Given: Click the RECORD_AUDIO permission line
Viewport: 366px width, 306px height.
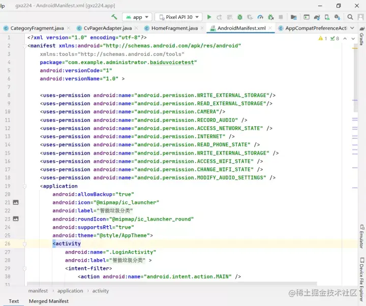Looking at the screenshot, I should (x=143, y=120).
